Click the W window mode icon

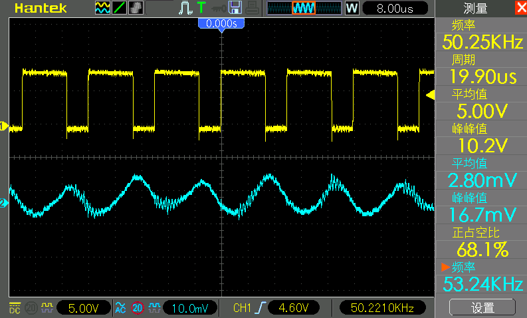point(352,8)
